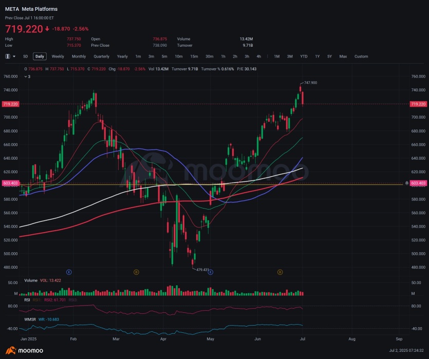Set range to 1M
The height and width of the screenshot is (359, 429).
pyautogui.click(x=277, y=56)
